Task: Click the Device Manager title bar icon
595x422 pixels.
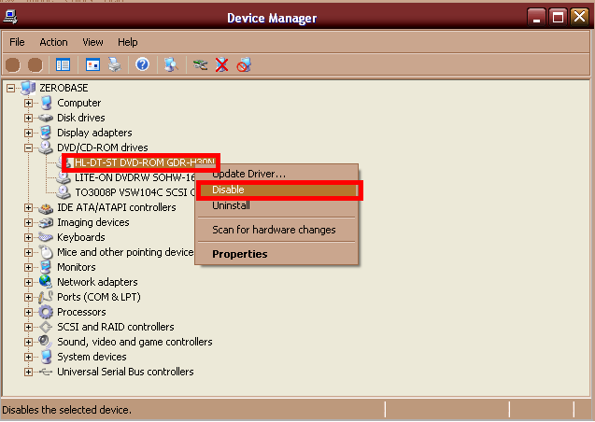Action: [10, 17]
